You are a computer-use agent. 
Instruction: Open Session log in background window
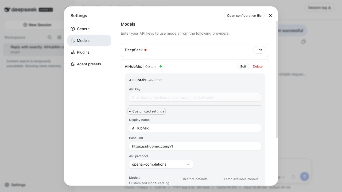tap(320, 8)
